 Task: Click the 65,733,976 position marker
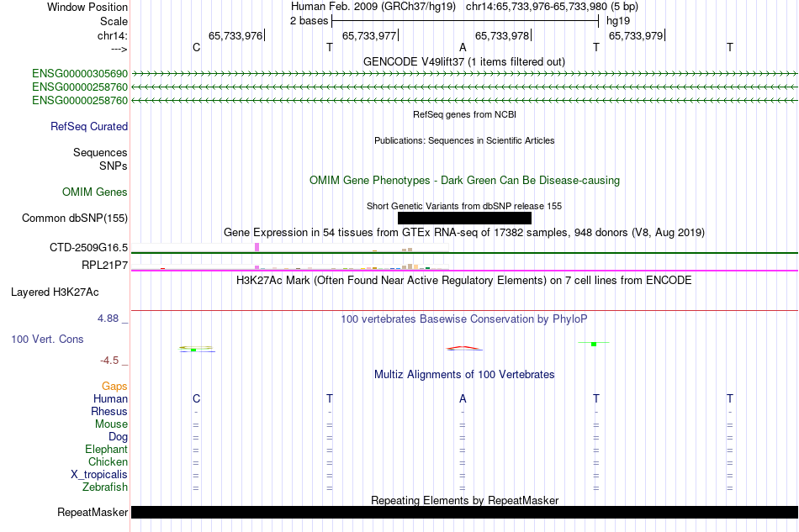(x=235, y=35)
